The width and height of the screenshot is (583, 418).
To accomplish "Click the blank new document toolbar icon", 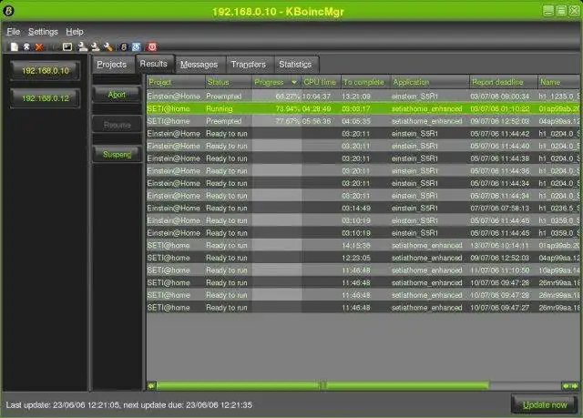I will tap(15, 46).
